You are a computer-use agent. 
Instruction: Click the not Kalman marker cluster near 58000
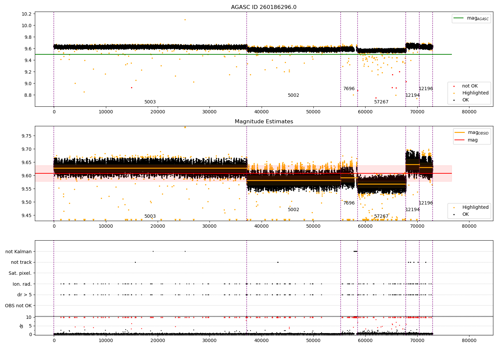[x=355, y=251]
